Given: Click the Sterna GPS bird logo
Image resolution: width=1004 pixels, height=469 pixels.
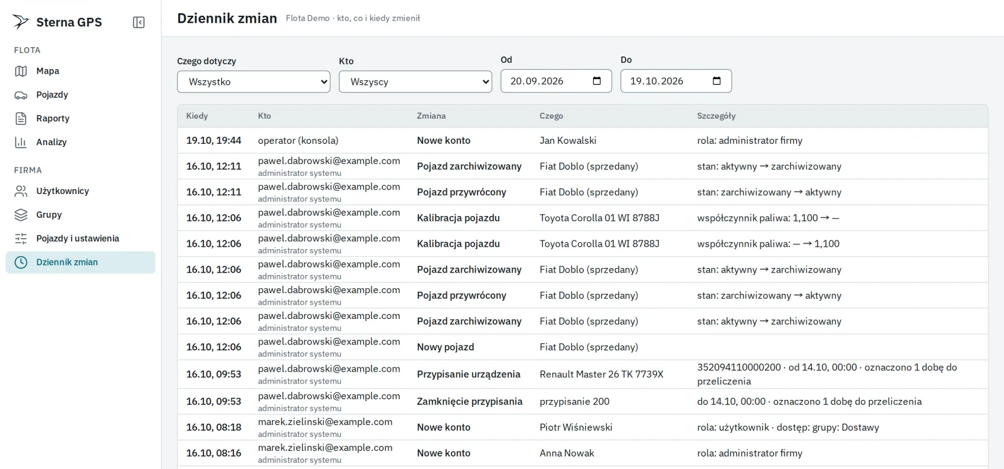Looking at the screenshot, I should [x=21, y=22].
